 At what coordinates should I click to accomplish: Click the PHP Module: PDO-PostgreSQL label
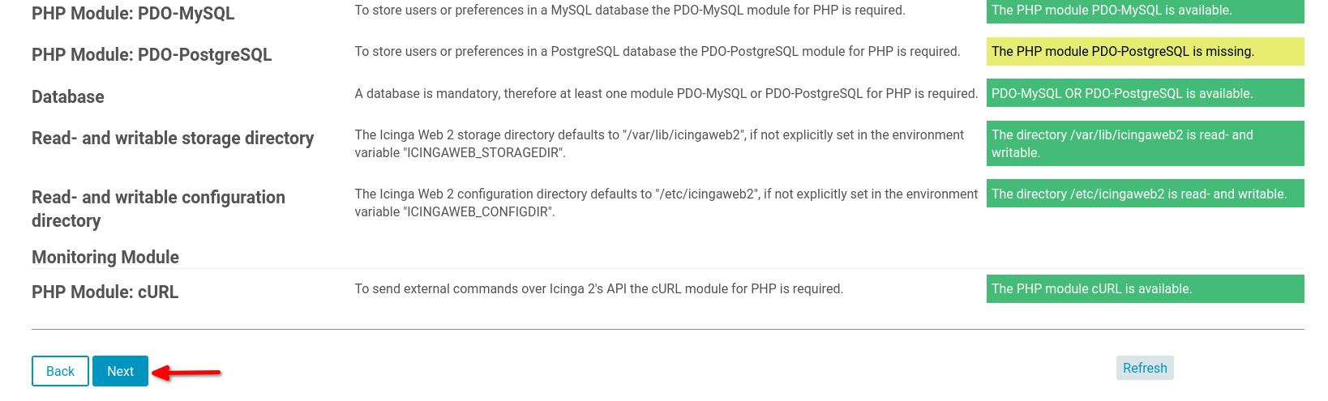(152, 54)
